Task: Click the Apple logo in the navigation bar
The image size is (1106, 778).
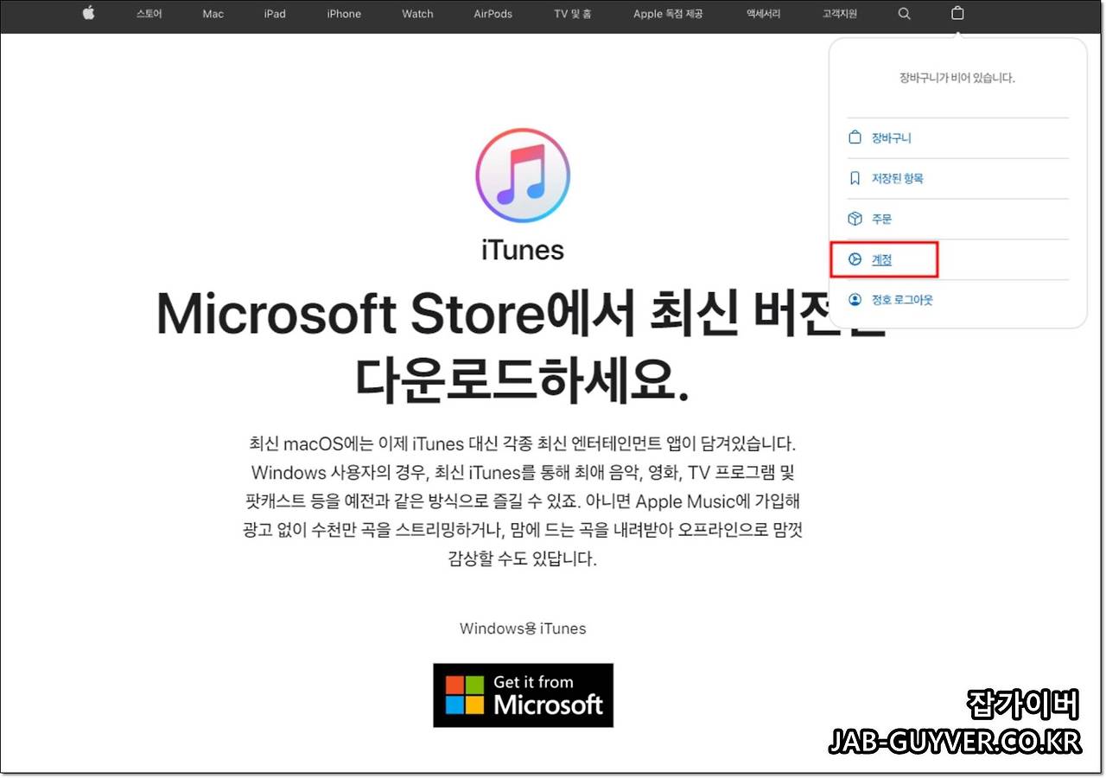Action: (x=87, y=13)
